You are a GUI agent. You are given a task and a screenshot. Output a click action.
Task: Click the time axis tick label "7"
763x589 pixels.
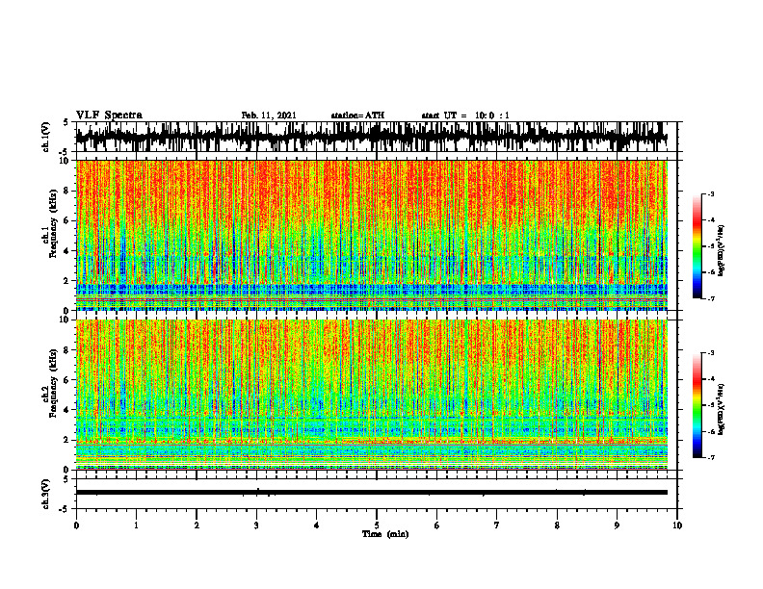pyautogui.click(x=497, y=525)
